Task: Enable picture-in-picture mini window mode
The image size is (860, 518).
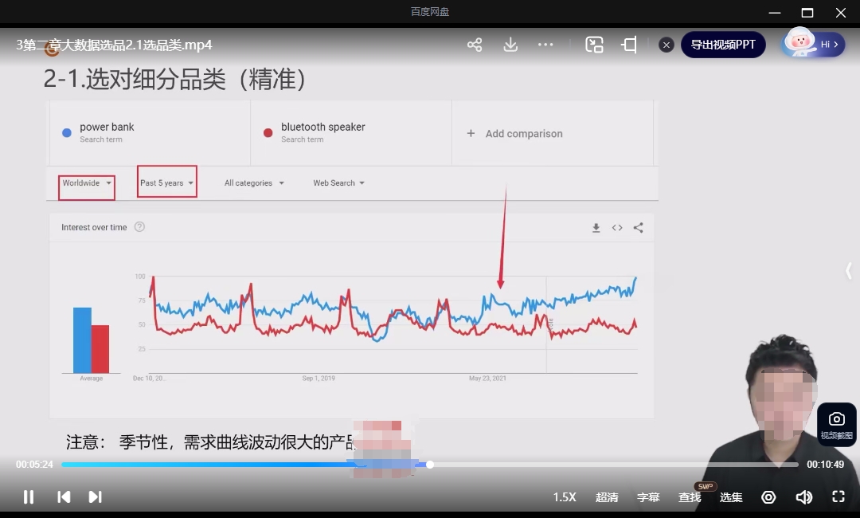Action: pyautogui.click(x=594, y=45)
